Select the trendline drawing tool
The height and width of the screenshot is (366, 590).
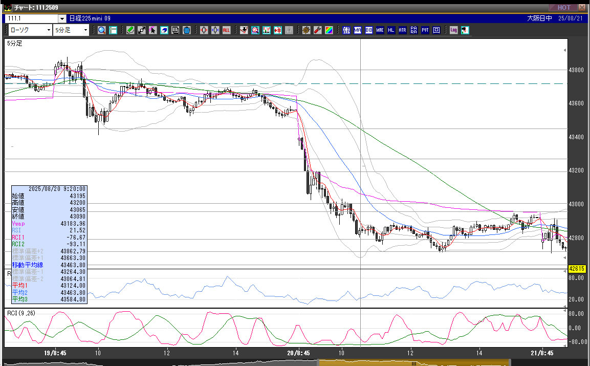141,30
